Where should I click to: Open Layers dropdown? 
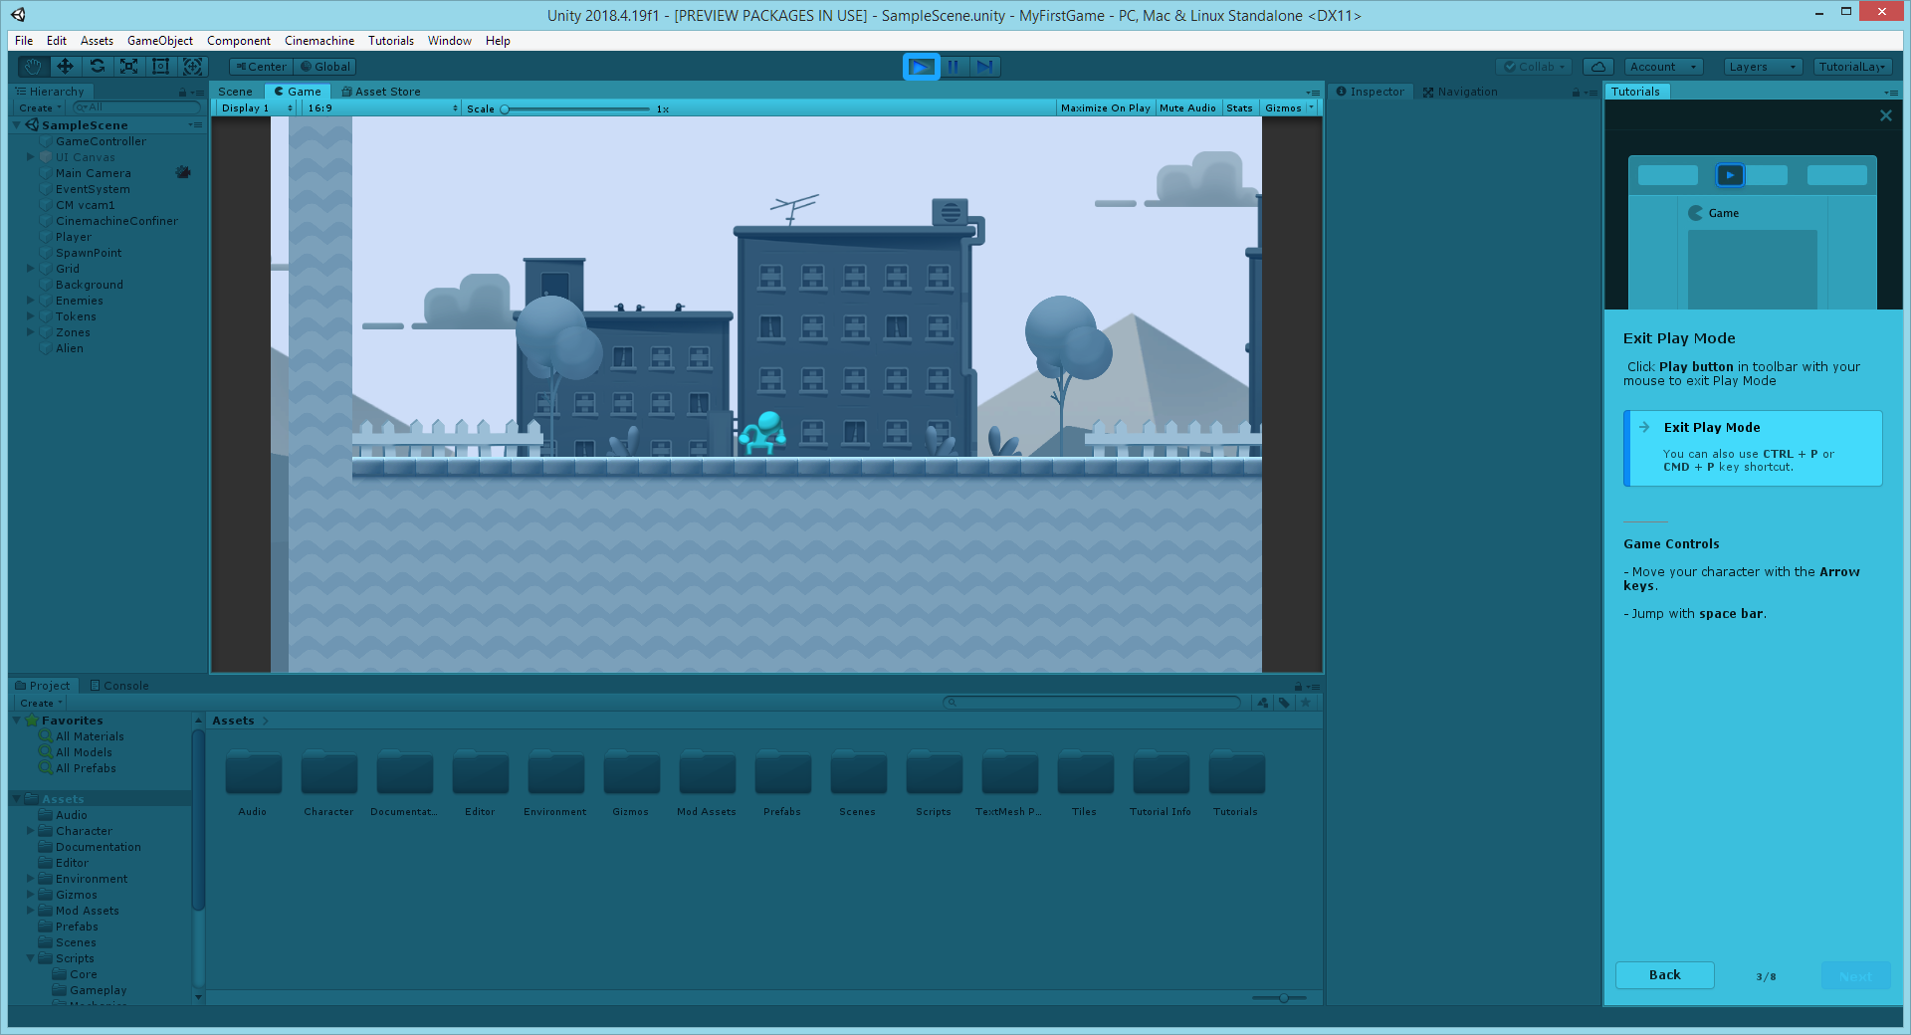pyautogui.click(x=1763, y=67)
